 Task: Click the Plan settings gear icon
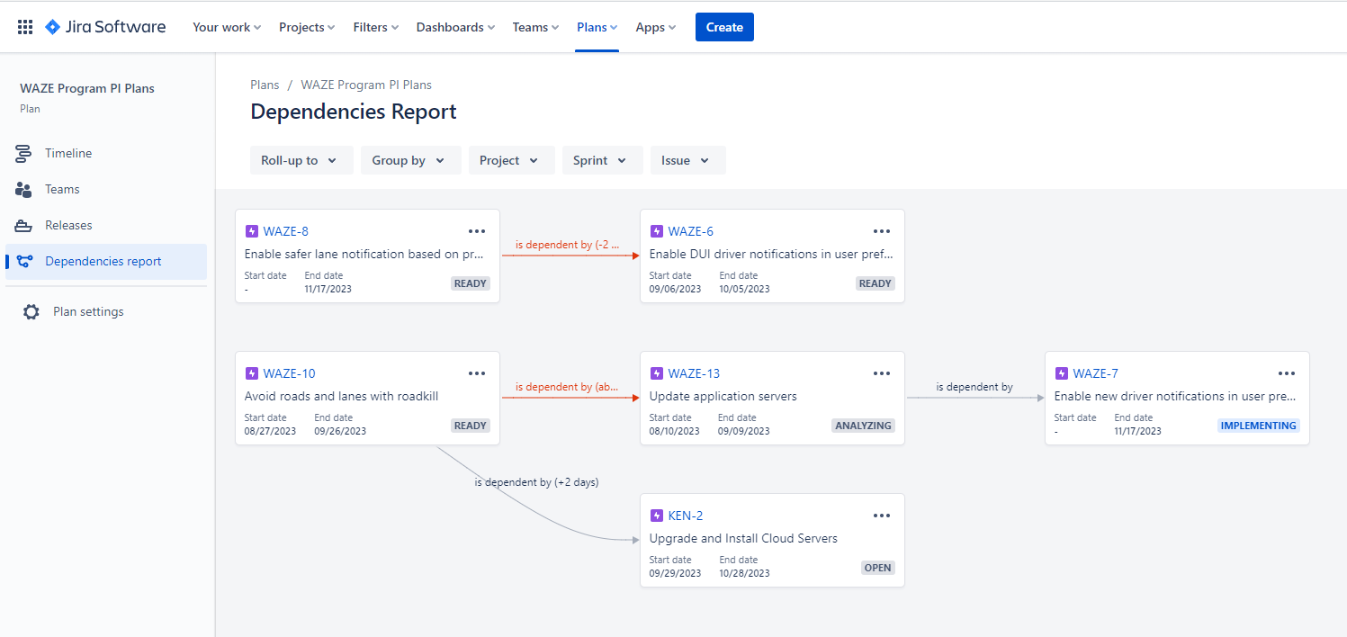pos(31,312)
